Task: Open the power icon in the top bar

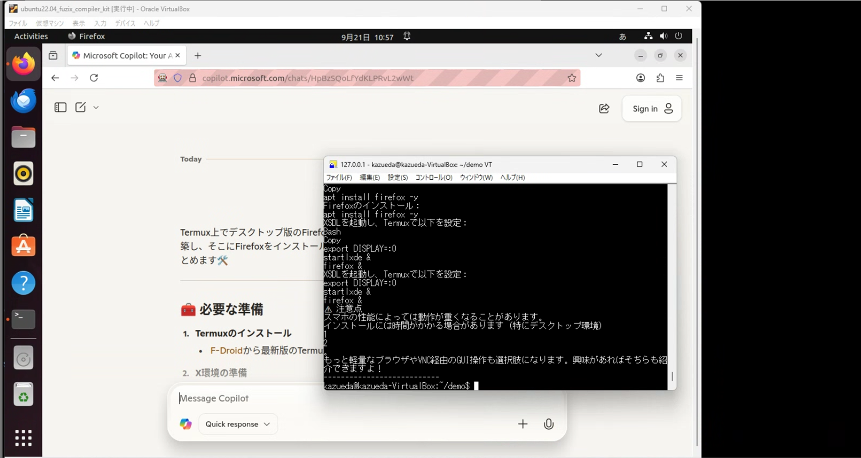Action: click(678, 37)
